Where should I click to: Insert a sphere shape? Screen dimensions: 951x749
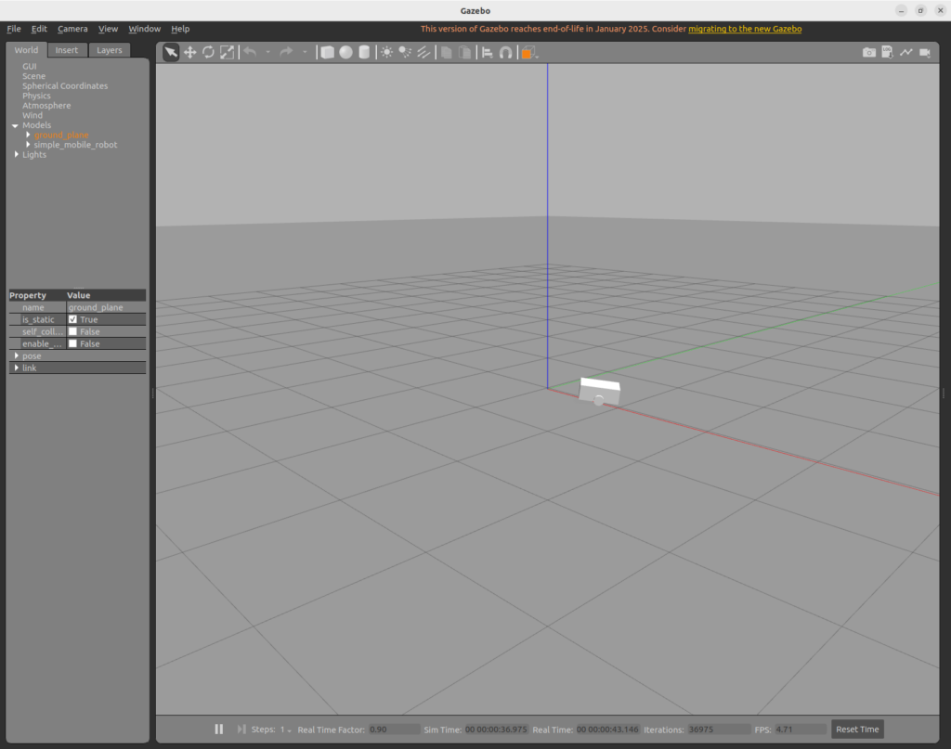pos(345,53)
